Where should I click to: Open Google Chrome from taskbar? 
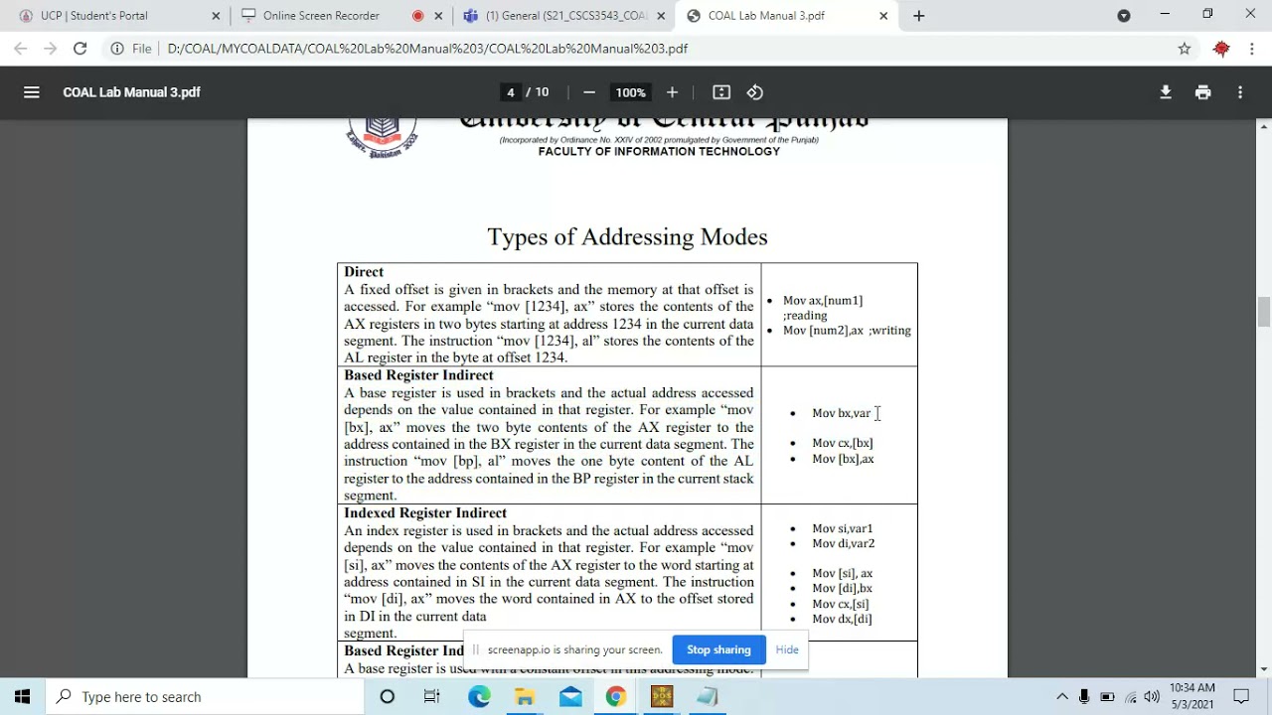616,697
